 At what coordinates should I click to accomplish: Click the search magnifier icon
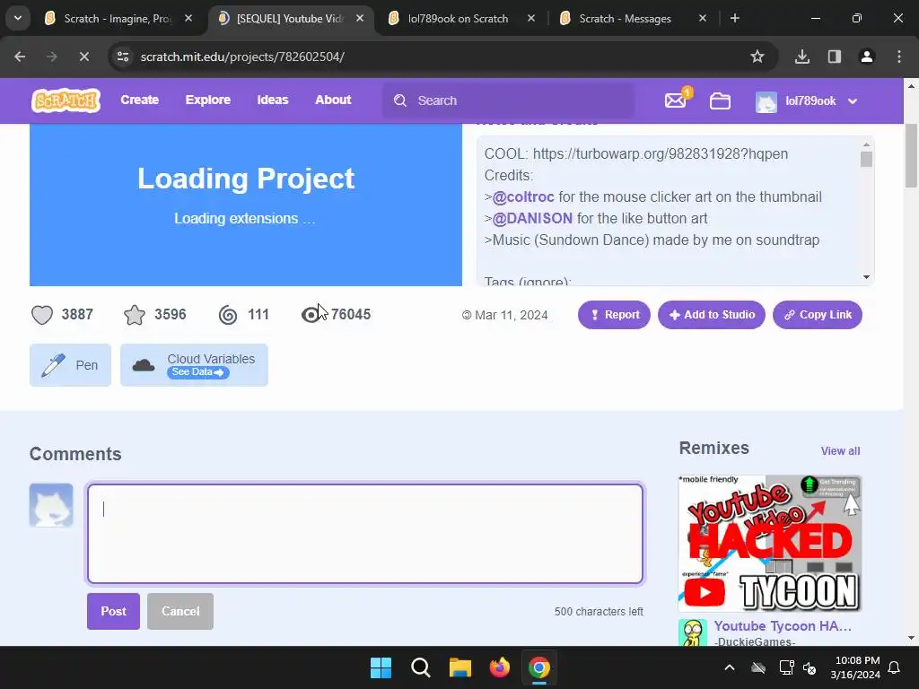399,100
